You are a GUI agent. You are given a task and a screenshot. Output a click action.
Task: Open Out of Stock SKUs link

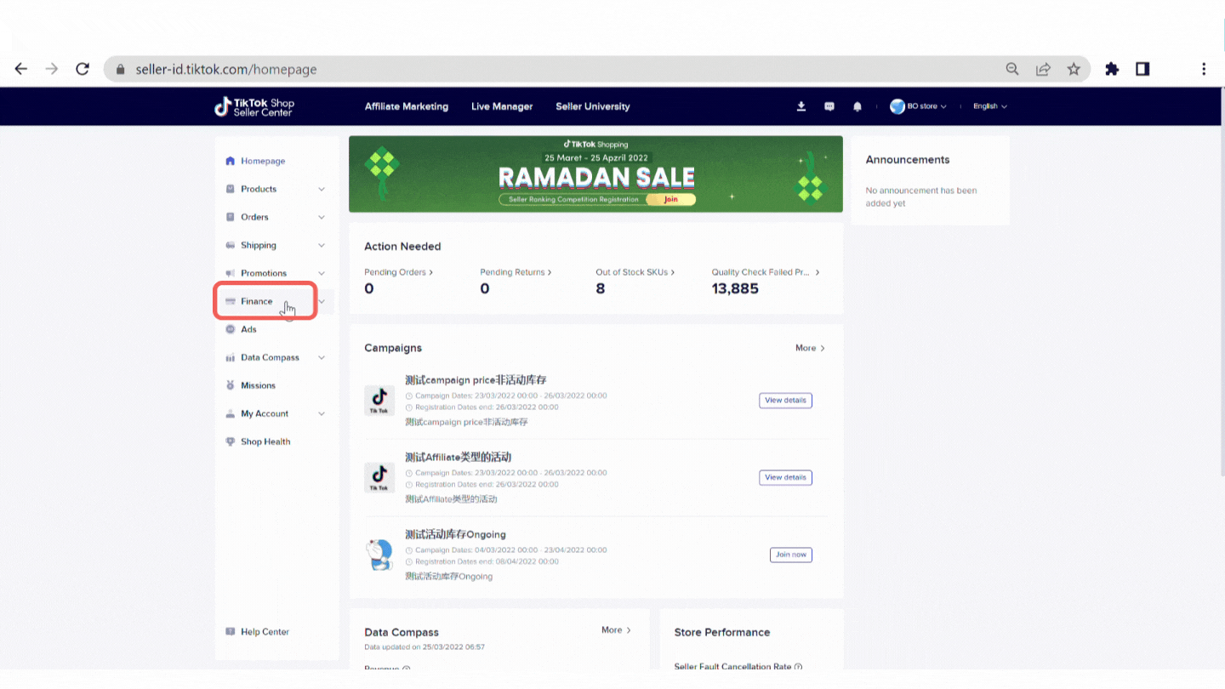[635, 272]
